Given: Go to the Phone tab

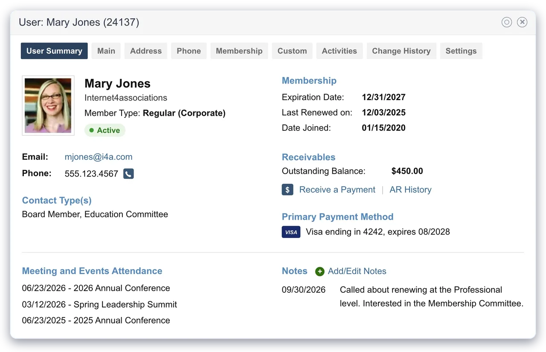Looking at the screenshot, I should click(189, 51).
